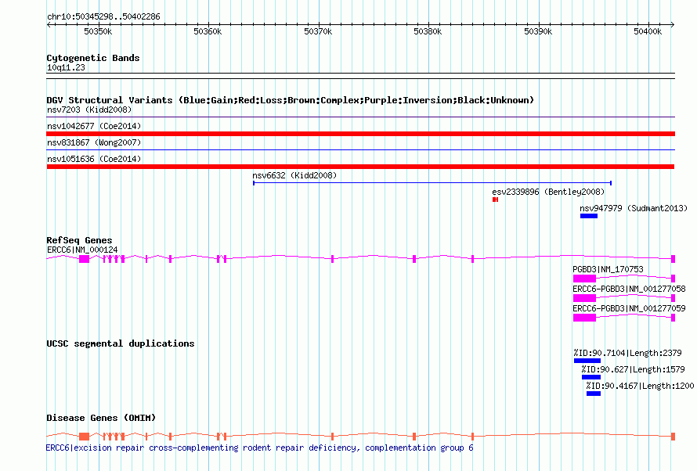Select variant label nsv6632 (Kidd2008)
The width and height of the screenshot is (697, 471).
(294, 175)
